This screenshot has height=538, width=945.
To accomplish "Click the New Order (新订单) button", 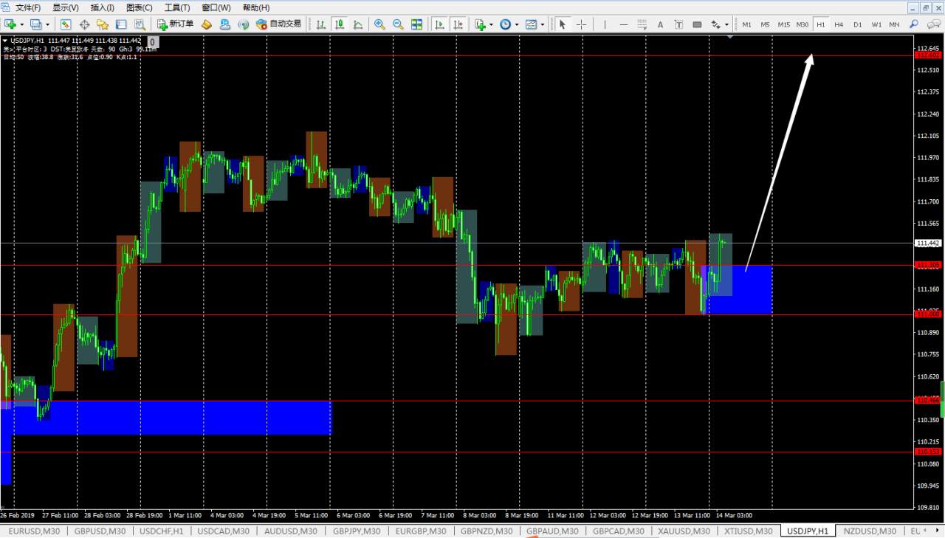I will pyautogui.click(x=176, y=24).
